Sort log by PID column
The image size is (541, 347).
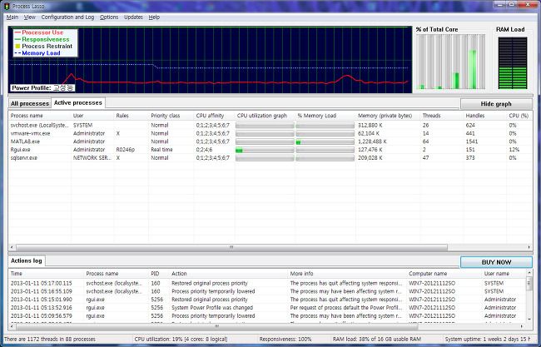coord(159,274)
